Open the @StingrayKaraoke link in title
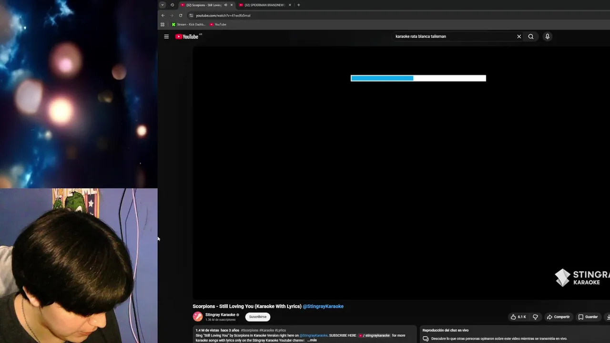This screenshot has height=343, width=610. pos(323,306)
